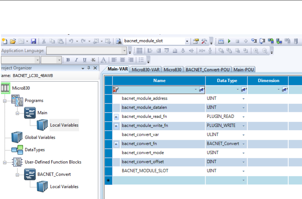Expand the bacnet_convert_fn variable row
This screenshot has height=199, width=302.
tap(116, 144)
